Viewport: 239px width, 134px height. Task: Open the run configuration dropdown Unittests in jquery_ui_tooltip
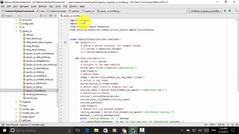tap(204, 11)
